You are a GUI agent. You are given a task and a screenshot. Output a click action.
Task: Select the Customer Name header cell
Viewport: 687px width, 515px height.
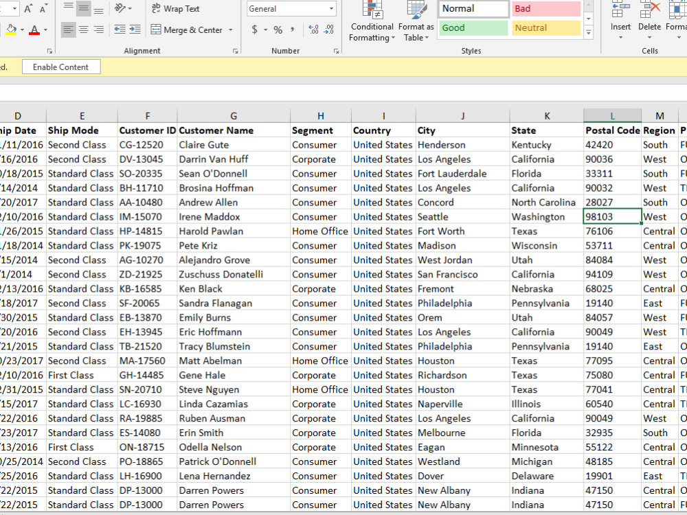234,130
